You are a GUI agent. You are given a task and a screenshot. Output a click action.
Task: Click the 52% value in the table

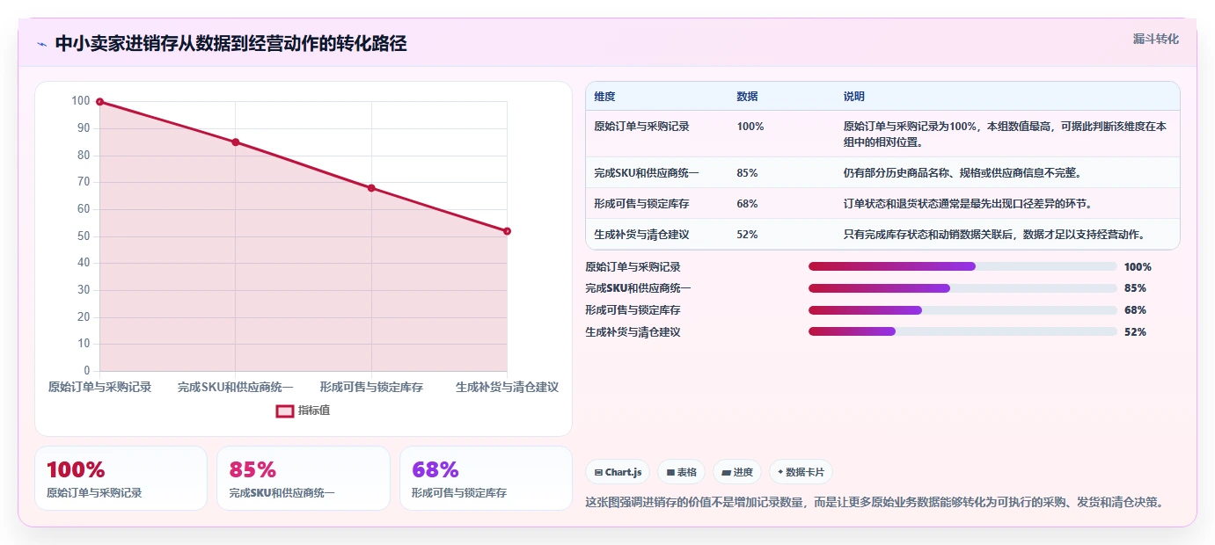click(747, 235)
